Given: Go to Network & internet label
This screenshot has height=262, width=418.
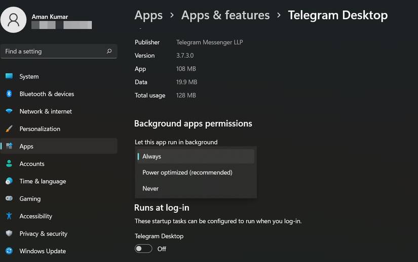Looking at the screenshot, I should click(x=46, y=111).
